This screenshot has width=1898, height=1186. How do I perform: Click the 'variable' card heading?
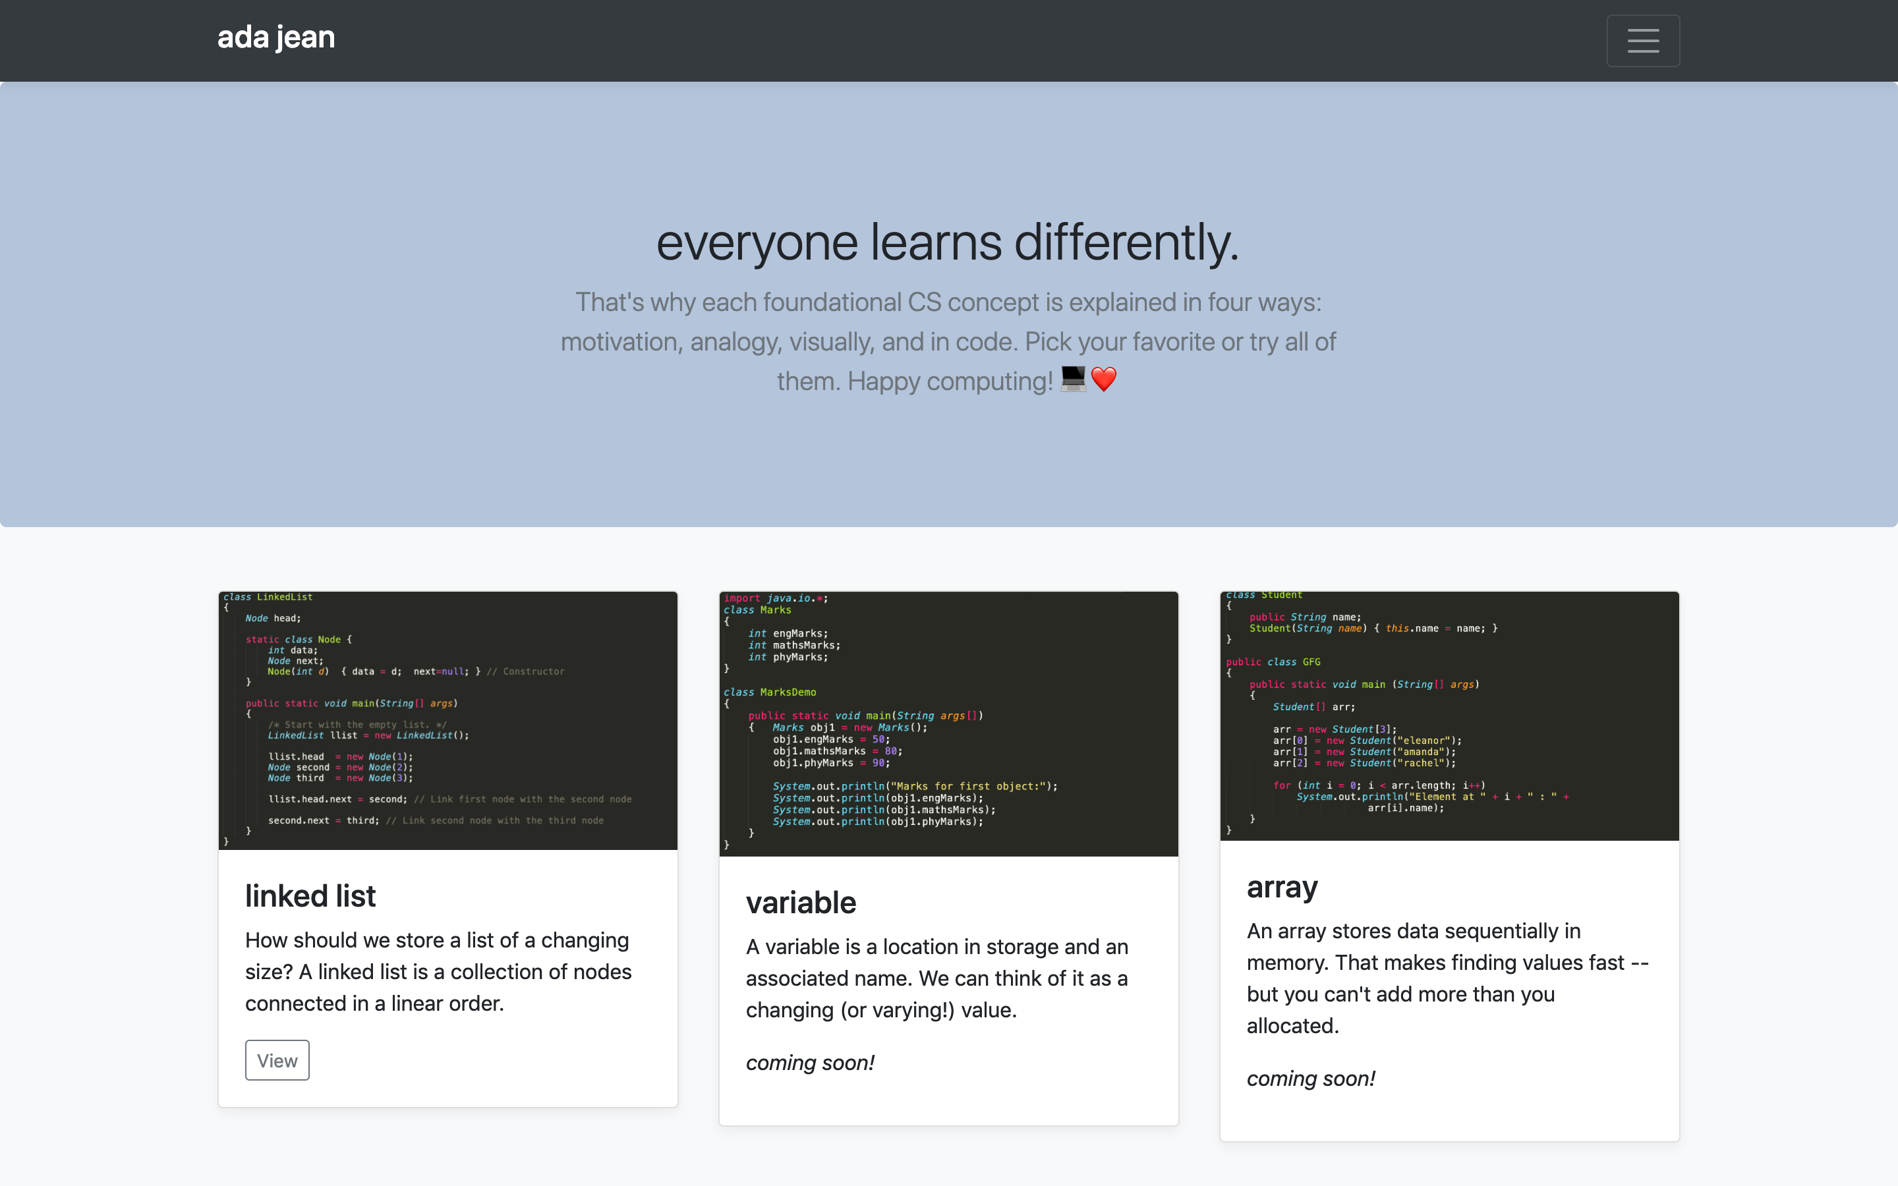coord(801,903)
